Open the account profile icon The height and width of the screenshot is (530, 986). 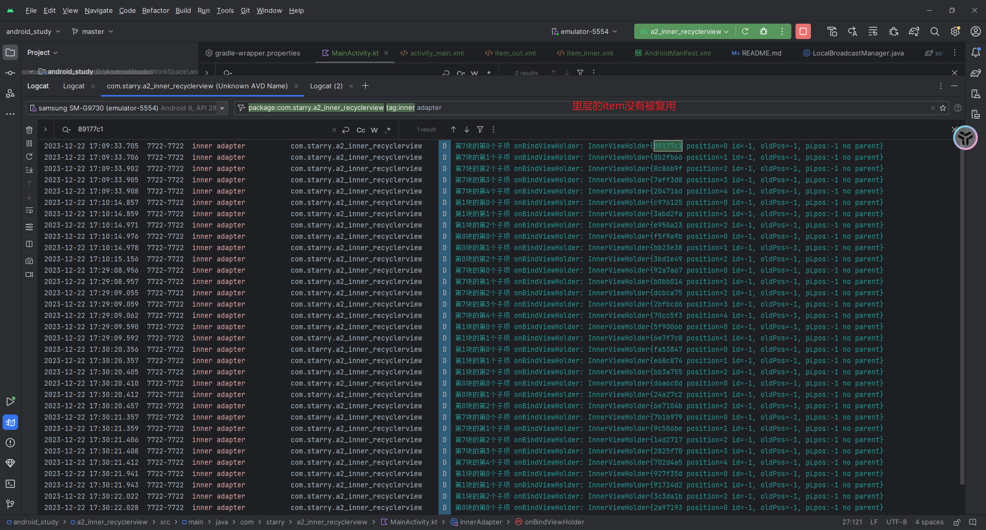coord(976,31)
